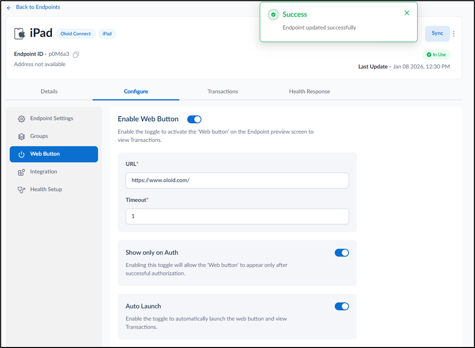Click the green In Use check icon
Screen dimensions: 475x348
429,55
